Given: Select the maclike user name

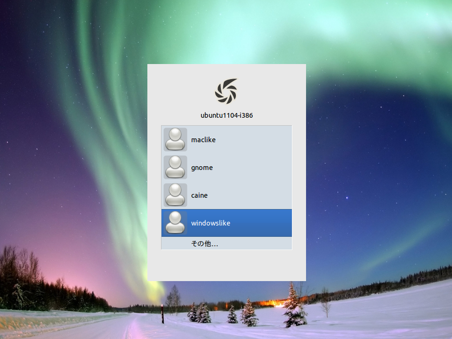Looking at the screenshot, I should (203, 140).
